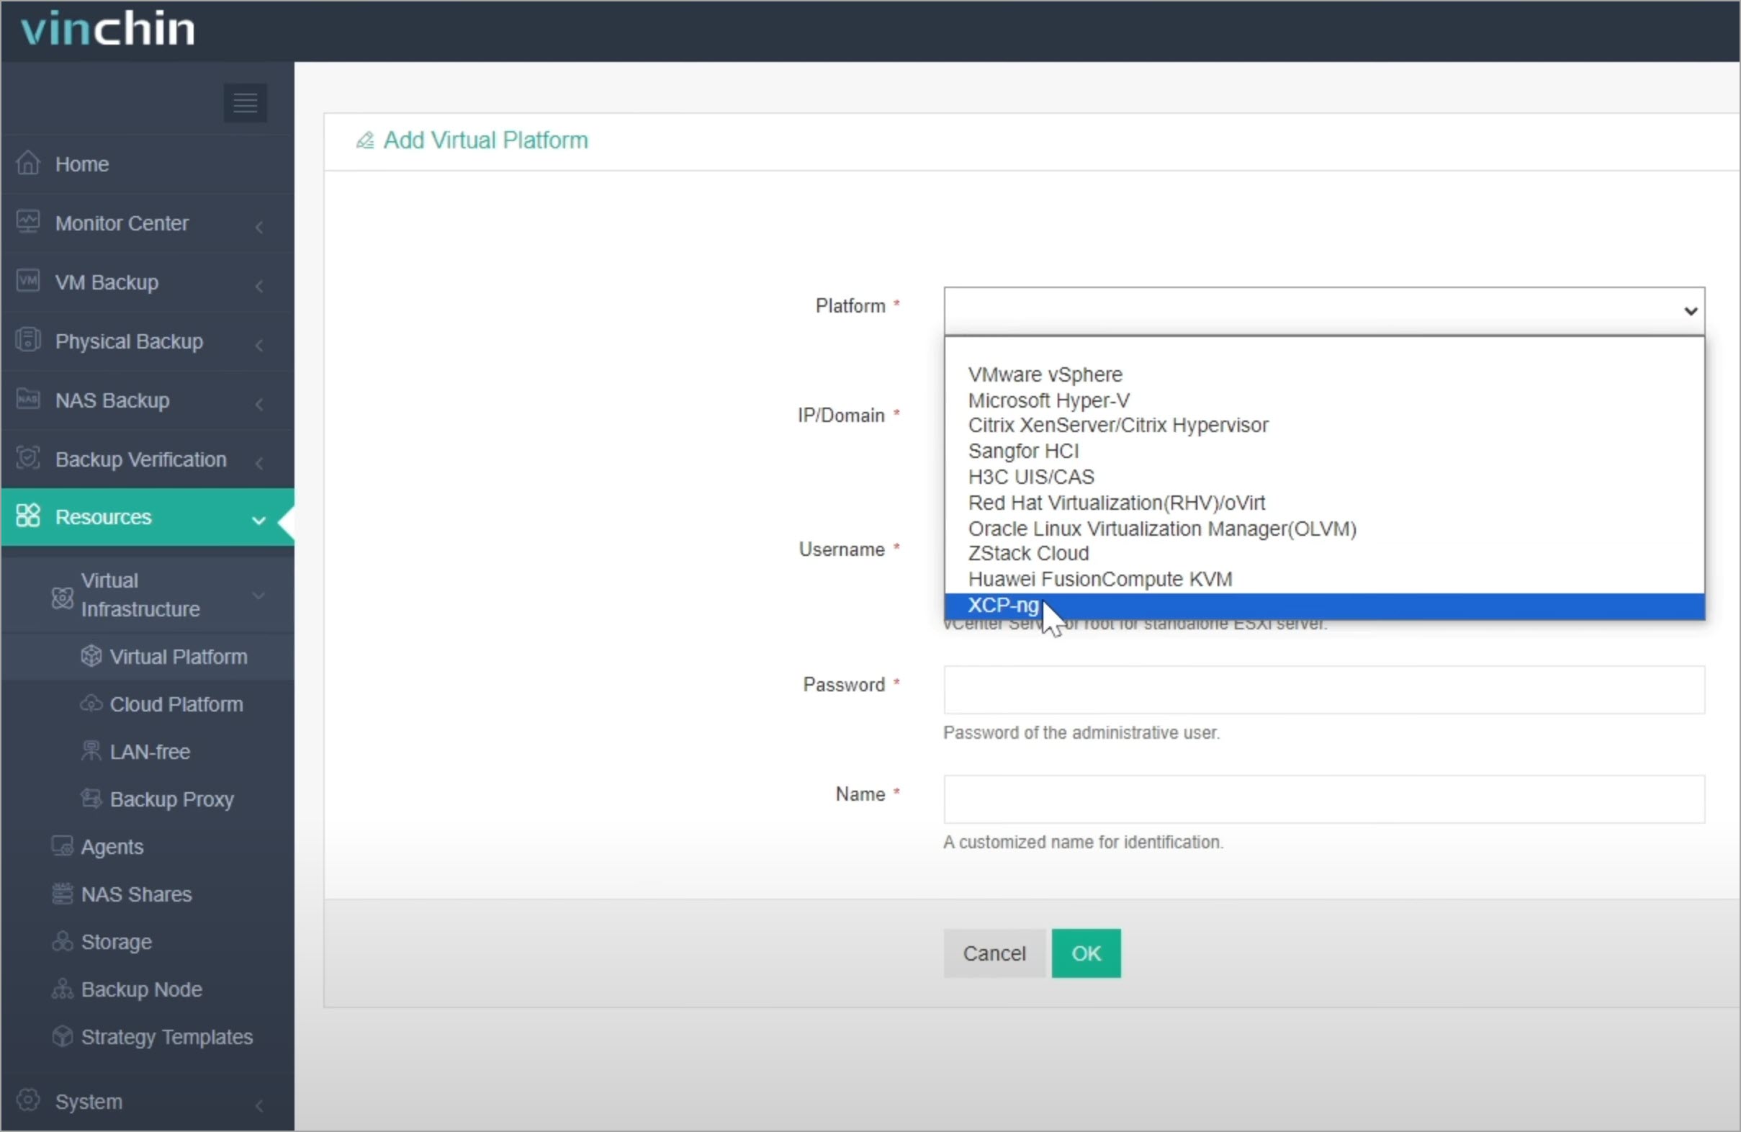Click the Cloud Platform icon

coord(91,704)
